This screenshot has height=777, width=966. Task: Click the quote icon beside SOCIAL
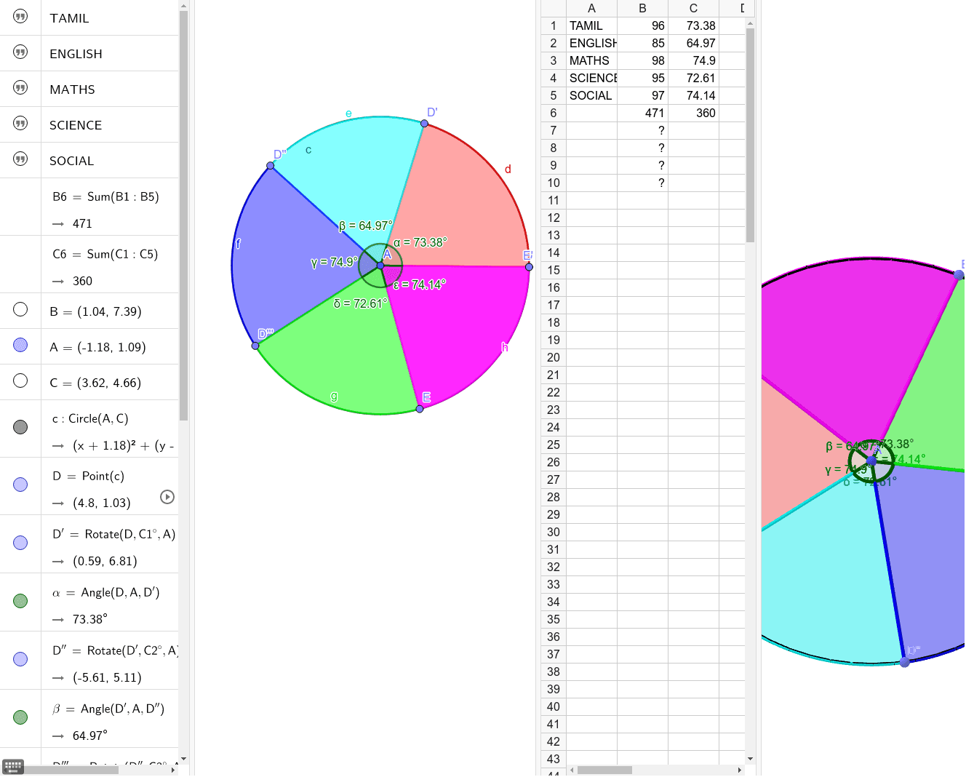pyautogui.click(x=20, y=159)
